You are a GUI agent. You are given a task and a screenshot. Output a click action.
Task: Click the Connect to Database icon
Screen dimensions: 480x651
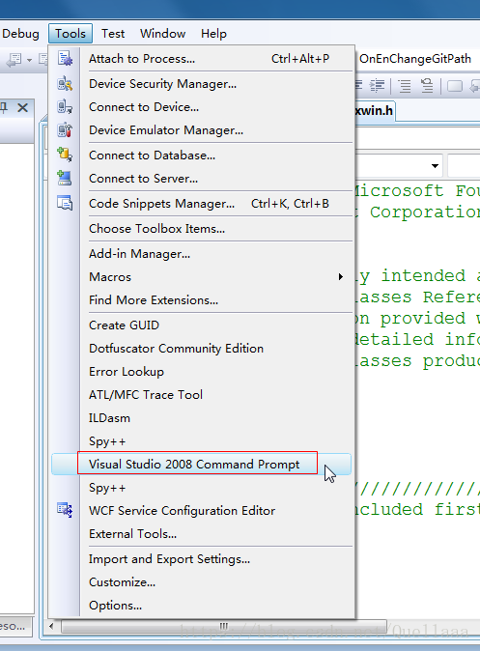coord(65,155)
